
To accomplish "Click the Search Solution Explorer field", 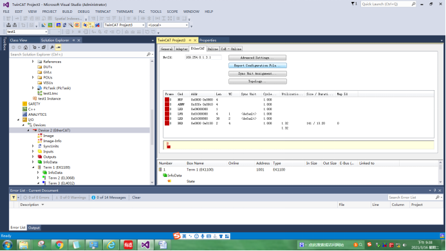I will pyautogui.click(x=79, y=54).
